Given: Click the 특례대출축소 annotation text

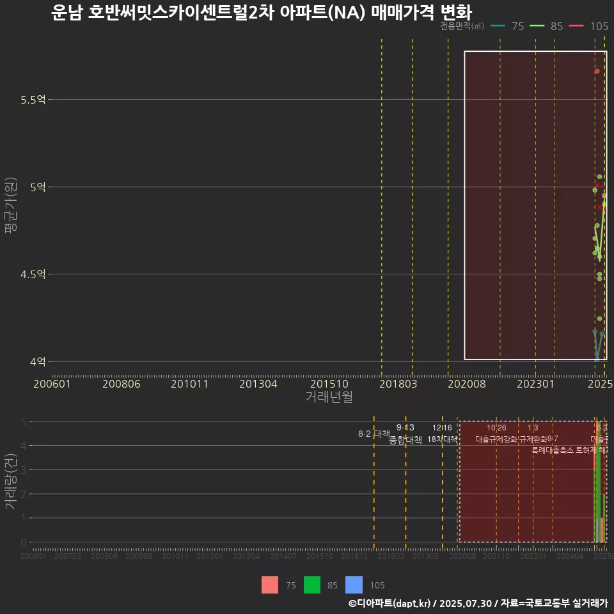Looking at the screenshot, I should point(553,450).
